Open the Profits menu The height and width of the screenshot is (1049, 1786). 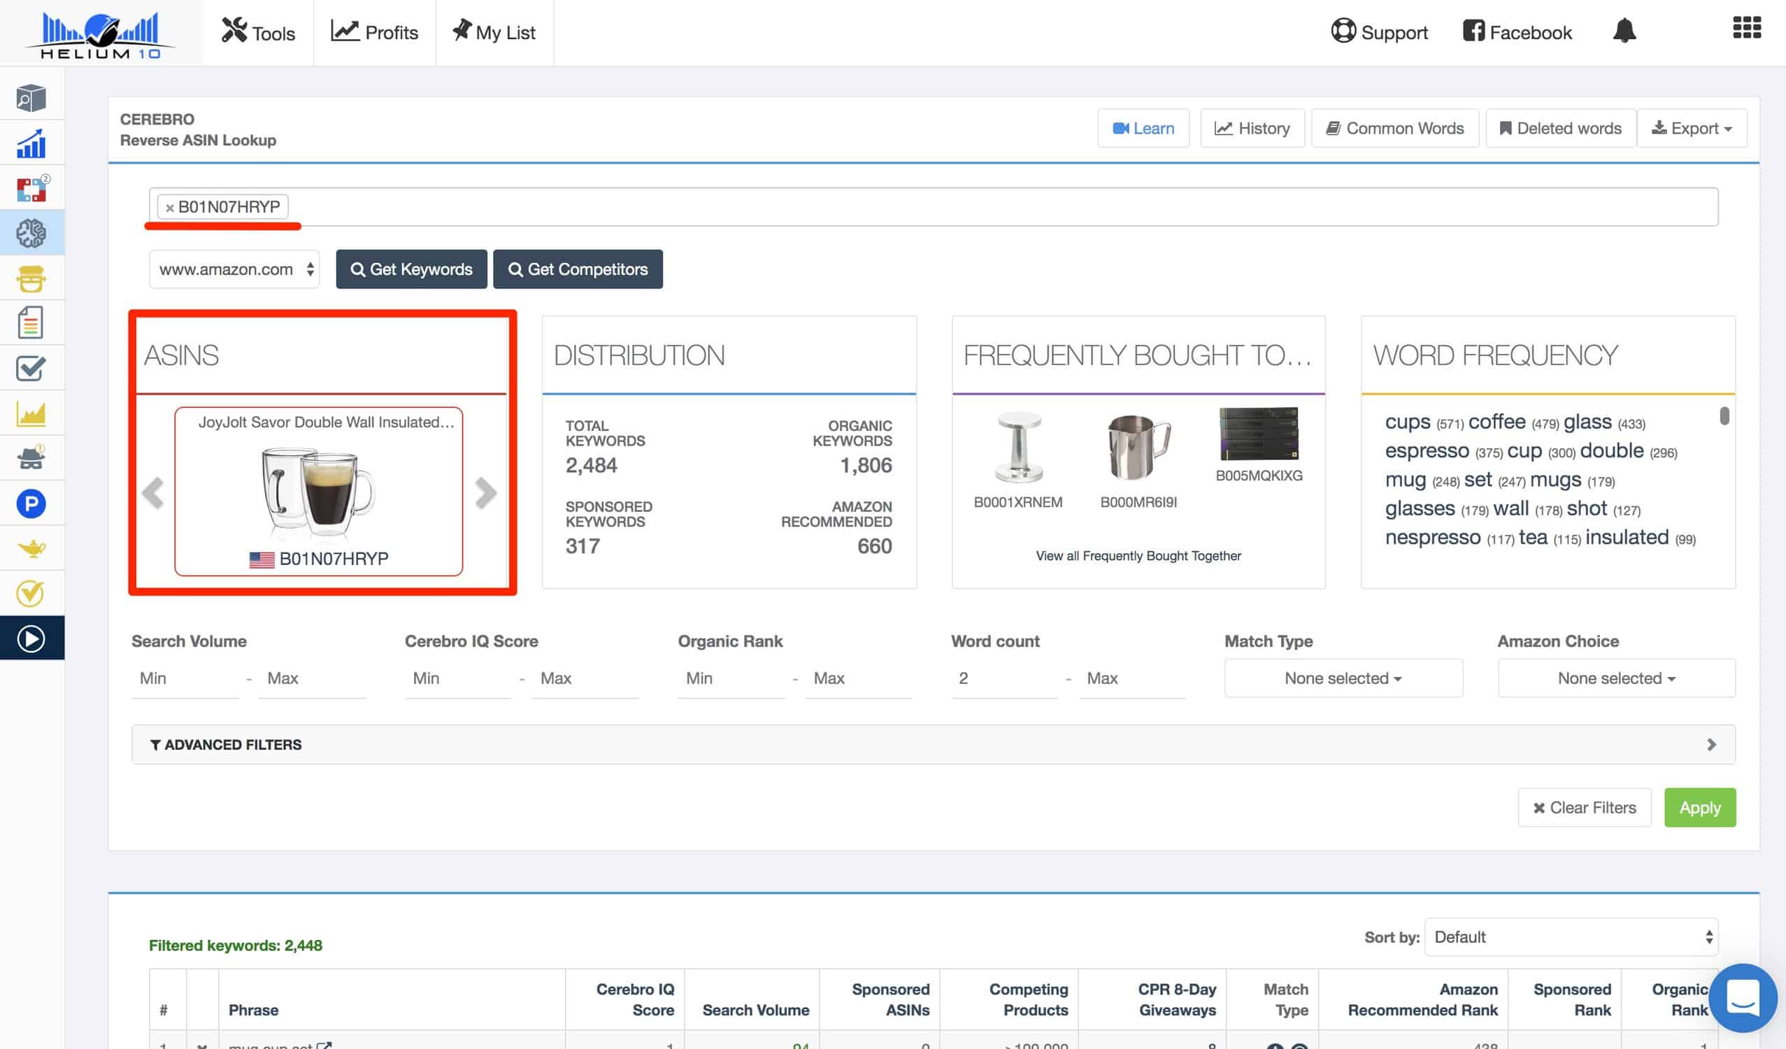[374, 33]
